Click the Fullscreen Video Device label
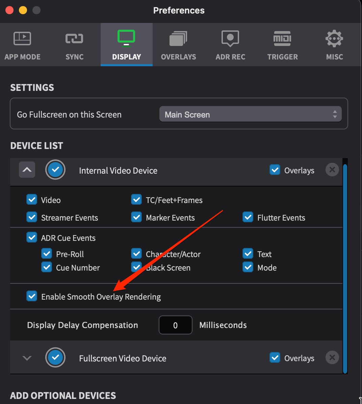Viewport: 362px width, 404px height. pyautogui.click(x=123, y=358)
